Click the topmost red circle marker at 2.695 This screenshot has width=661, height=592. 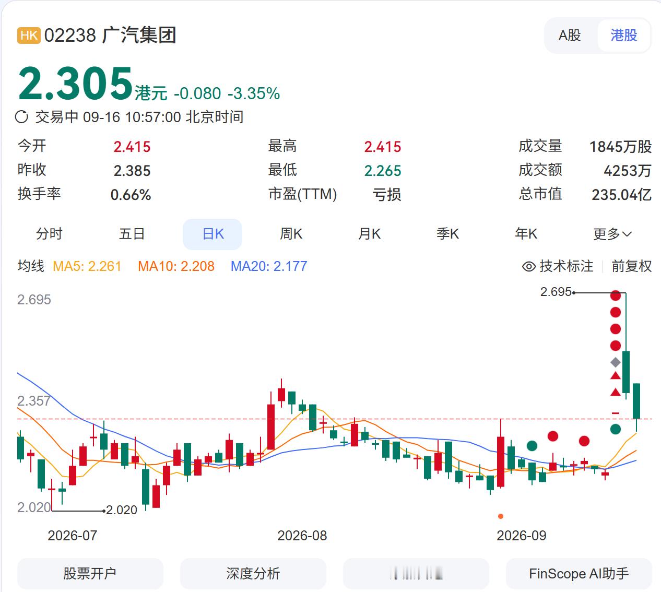(616, 295)
